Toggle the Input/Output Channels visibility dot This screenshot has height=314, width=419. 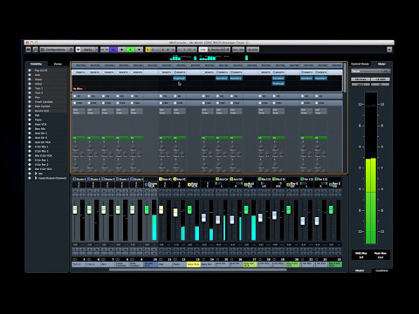[x=30, y=178]
